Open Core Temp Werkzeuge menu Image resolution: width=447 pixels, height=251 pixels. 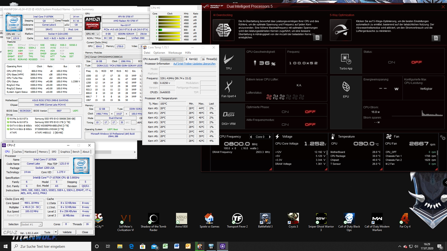pyautogui.click(x=175, y=53)
